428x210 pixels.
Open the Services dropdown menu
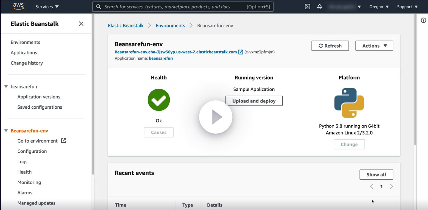point(47,6)
